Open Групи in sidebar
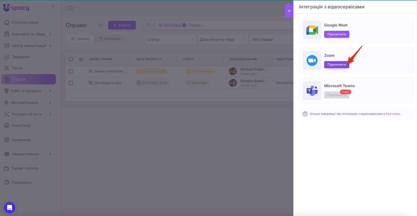 17,68
